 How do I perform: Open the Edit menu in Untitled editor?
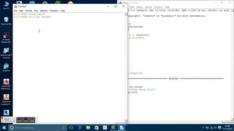pos(21,11)
